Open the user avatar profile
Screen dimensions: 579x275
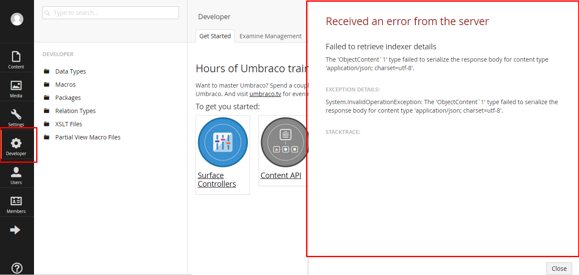tap(17, 19)
